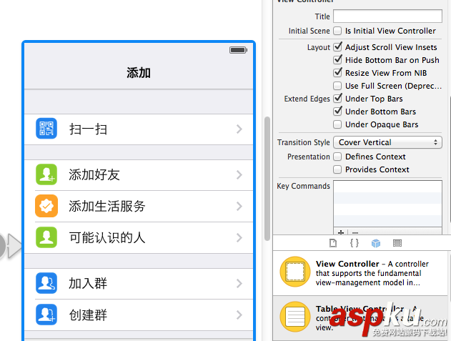Click the green add friend icon

coord(46,174)
